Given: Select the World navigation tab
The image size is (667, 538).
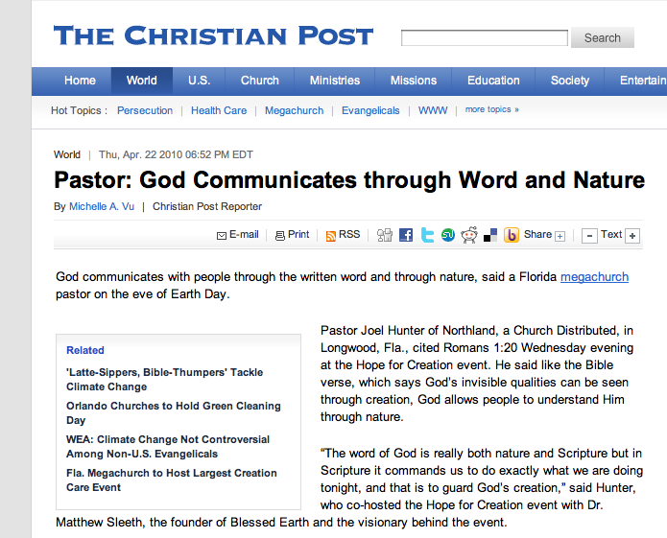Looking at the screenshot, I should tap(142, 81).
